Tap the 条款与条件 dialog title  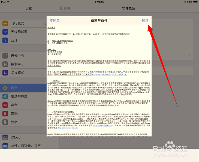click(x=99, y=21)
